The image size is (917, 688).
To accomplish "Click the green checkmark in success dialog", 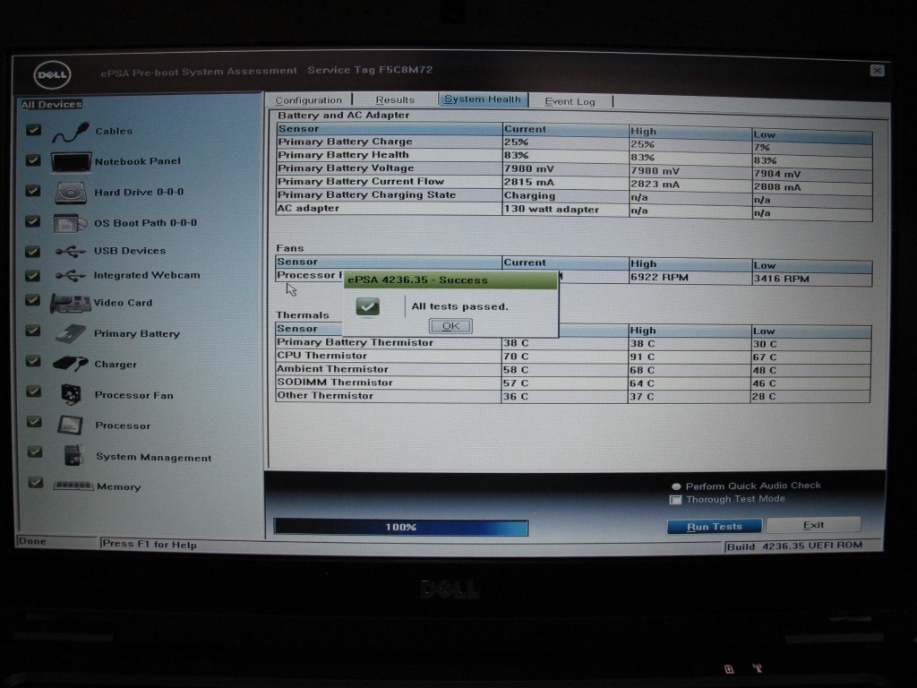I will click(x=367, y=306).
